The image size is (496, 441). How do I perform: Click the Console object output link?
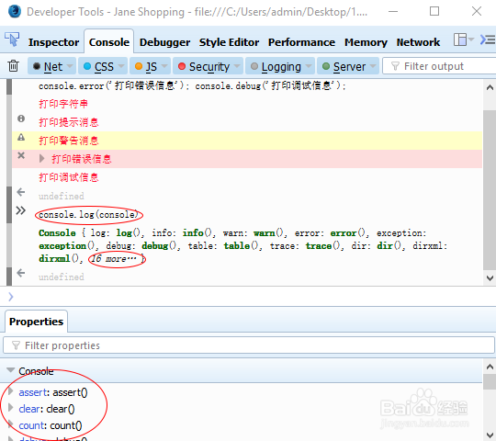(x=57, y=232)
